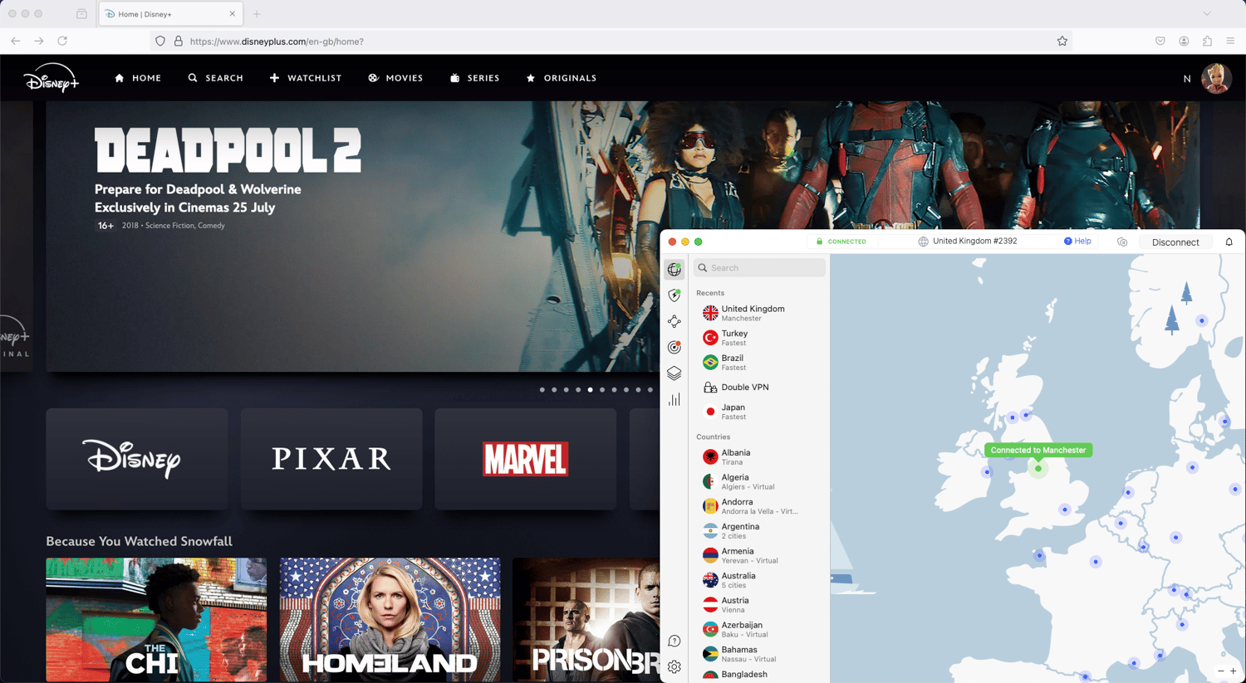Open the browser hamburger application menu
This screenshot has width=1246, height=683.
click(x=1230, y=41)
